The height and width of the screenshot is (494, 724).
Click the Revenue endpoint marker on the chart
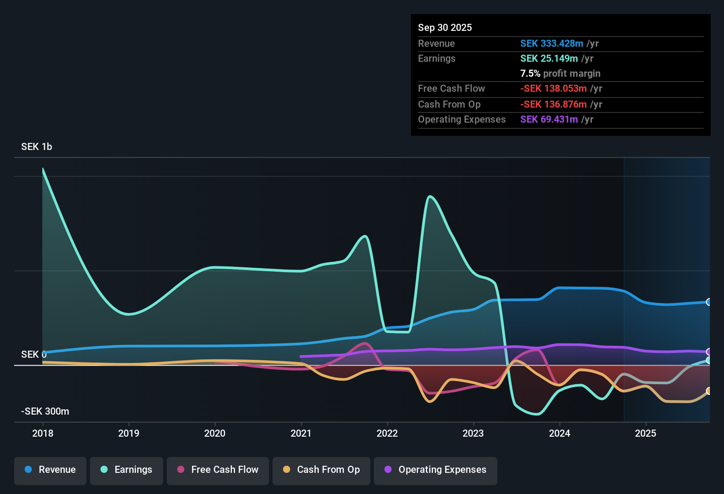coord(708,302)
